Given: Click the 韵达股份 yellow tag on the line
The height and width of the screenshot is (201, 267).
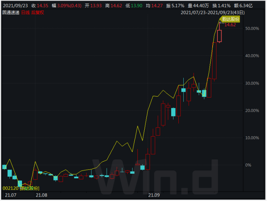Looking at the screenshot, I should 231,19.
